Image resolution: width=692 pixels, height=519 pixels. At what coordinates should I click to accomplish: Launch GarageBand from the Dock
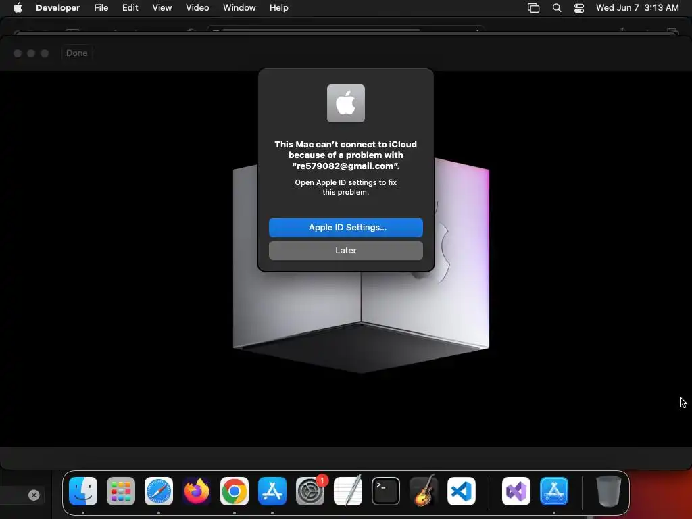(x=424, y=491)
